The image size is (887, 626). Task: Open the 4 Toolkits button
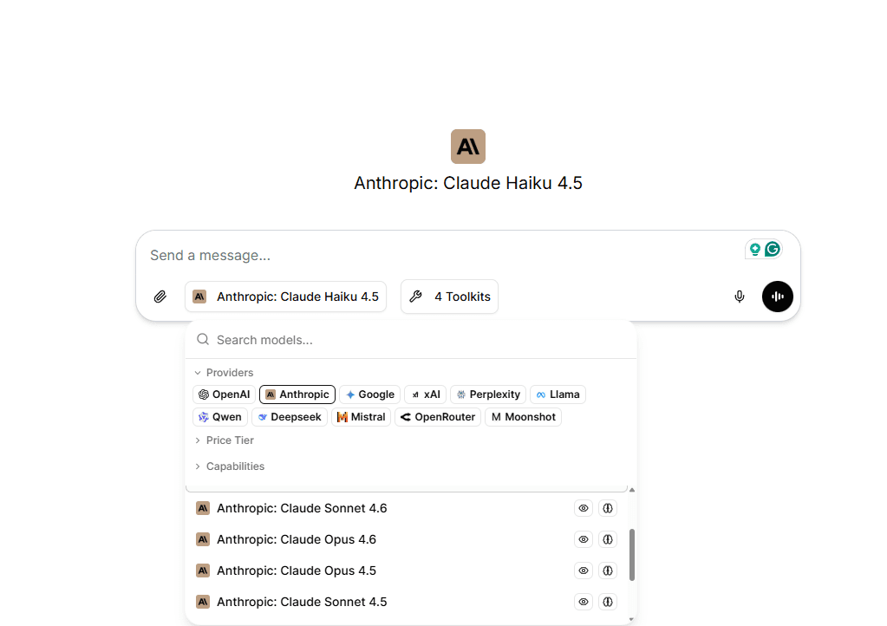coord(449,297)
